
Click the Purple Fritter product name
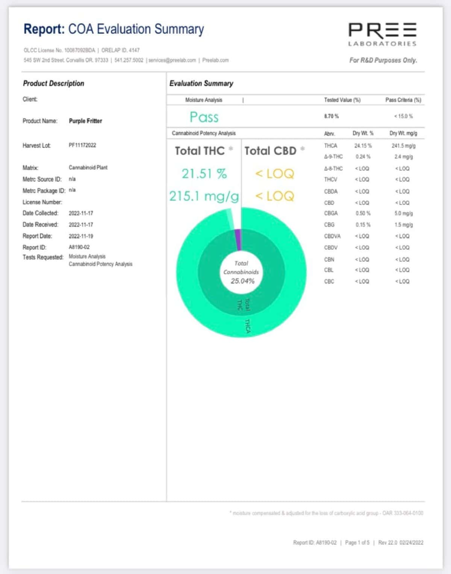pyautogui.click(x=85, y=121)
